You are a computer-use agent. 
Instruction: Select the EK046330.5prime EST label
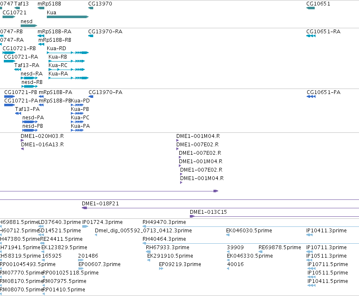[x=250, y=256]
